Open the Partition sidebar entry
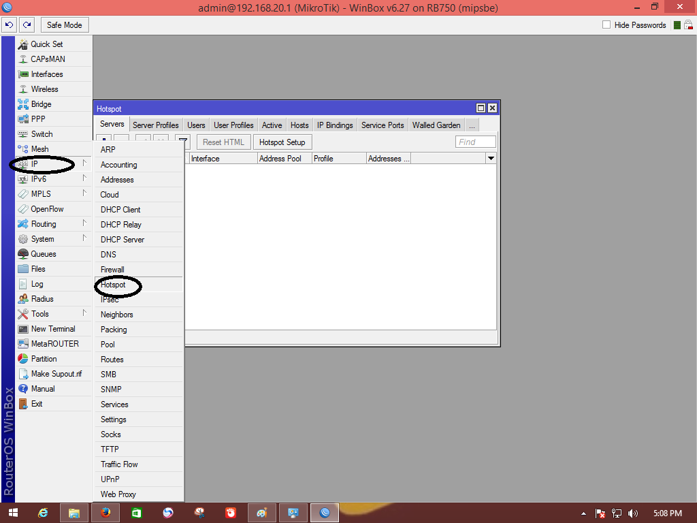Image resolution: width=697 pixels, height=523 pixels. pyautogui.click(x=44, y=359)
